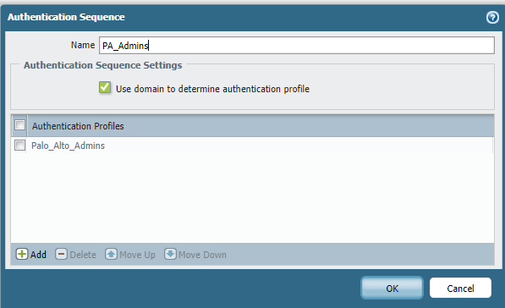The image size is (505, 308).
Task: Toggle Use domain to determine authentication profile checkbox
Action: click(105, 87)
